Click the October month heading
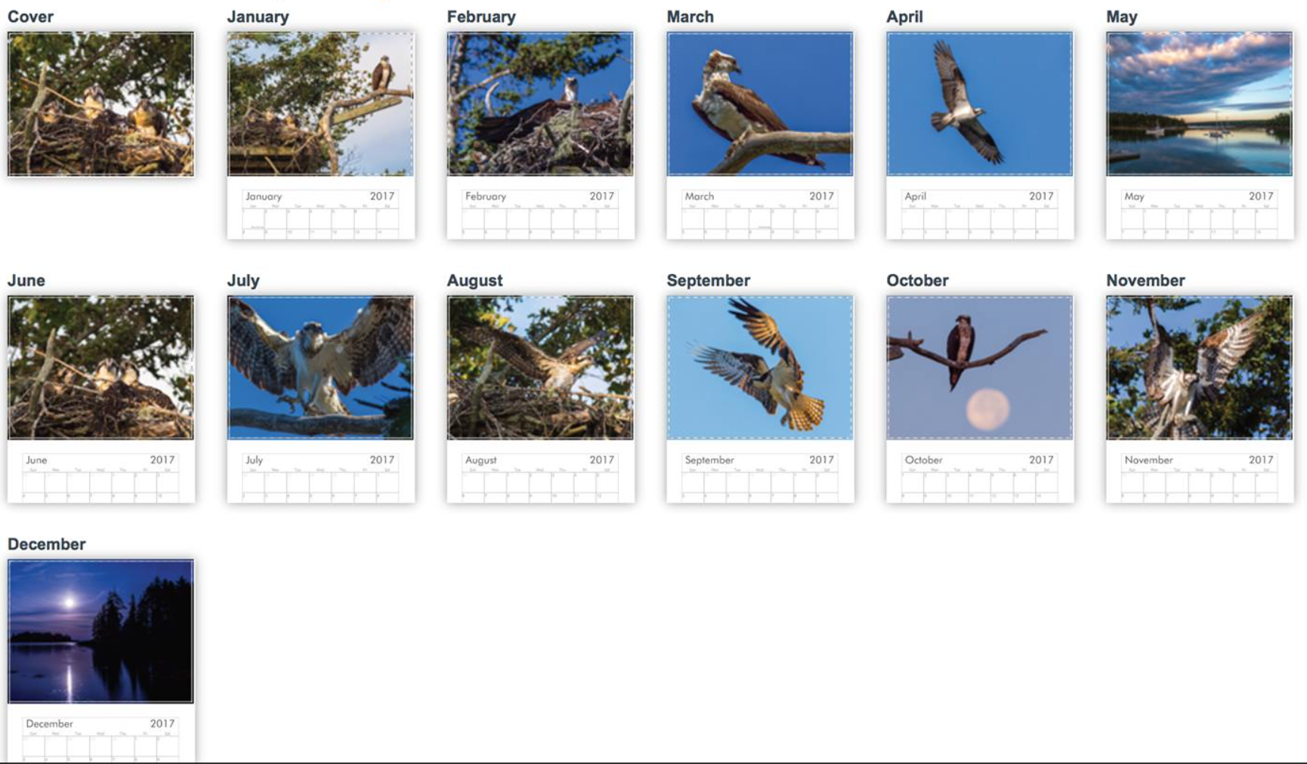This screenshot has width=1307, height=764. (917, 280)
